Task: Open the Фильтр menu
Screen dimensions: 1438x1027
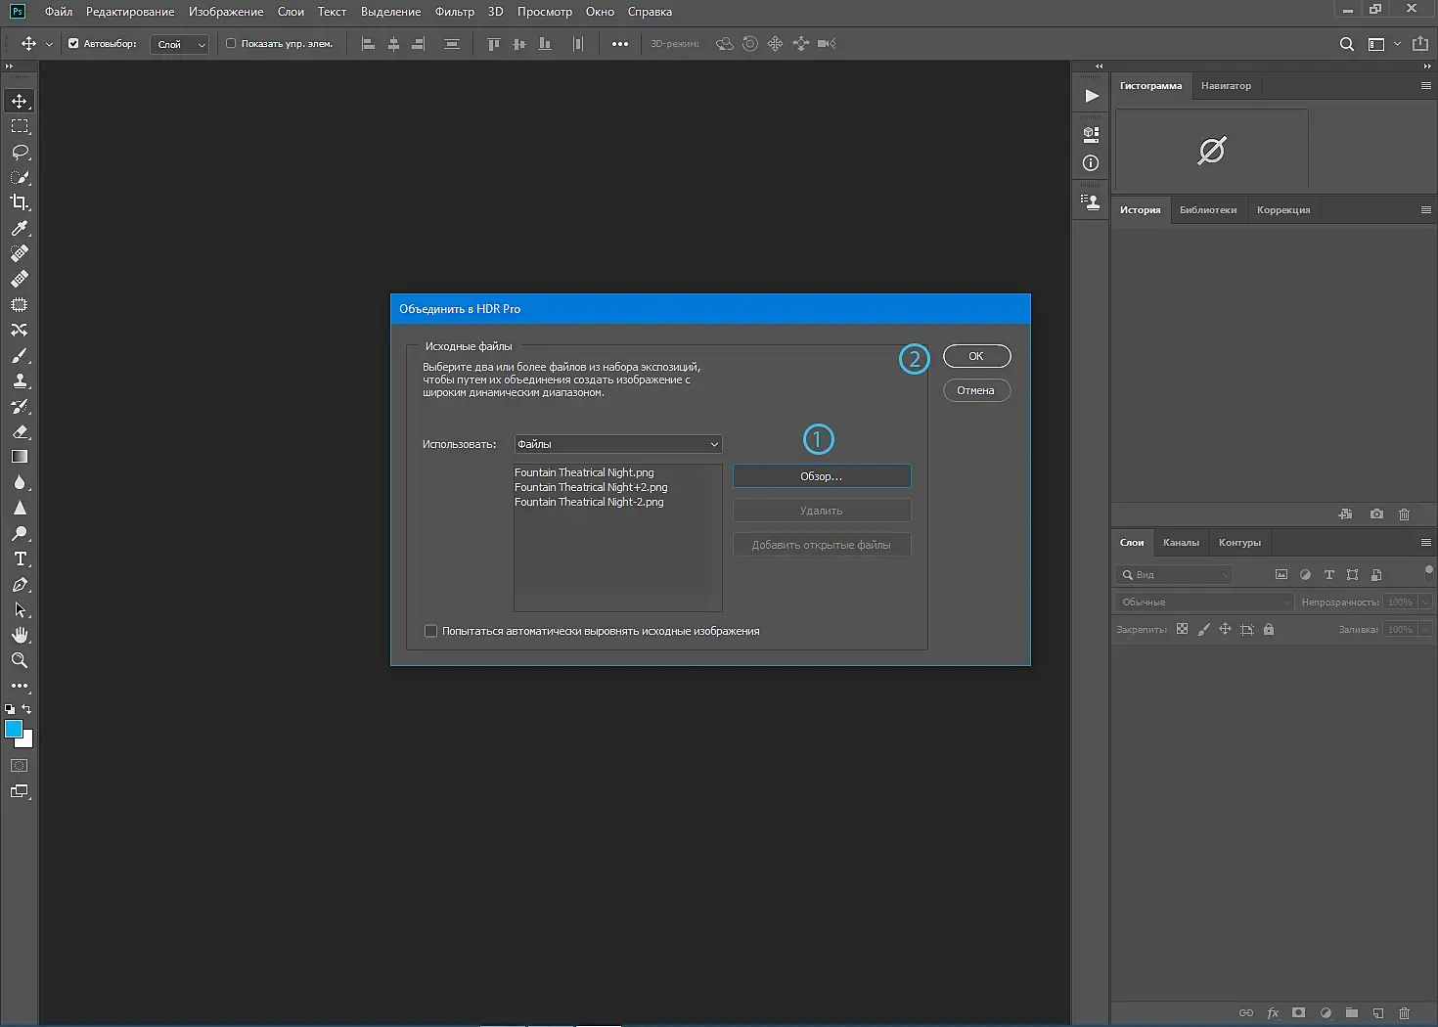Action: tap(454, 12)
